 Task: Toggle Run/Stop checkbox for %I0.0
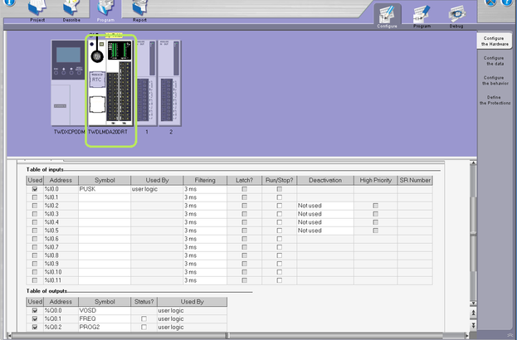(x=280, y=189)
